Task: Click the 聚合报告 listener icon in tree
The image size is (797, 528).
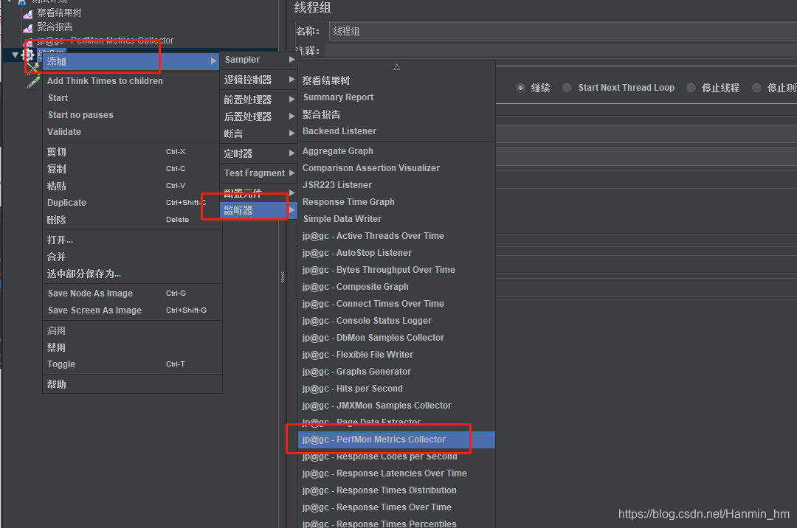Action: [x=28, y=27]
